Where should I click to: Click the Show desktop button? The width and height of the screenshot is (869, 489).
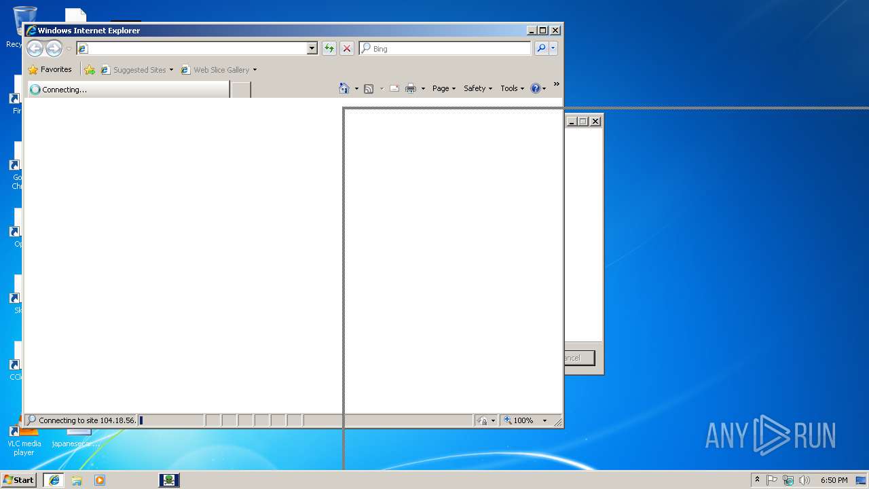(861, 480)
